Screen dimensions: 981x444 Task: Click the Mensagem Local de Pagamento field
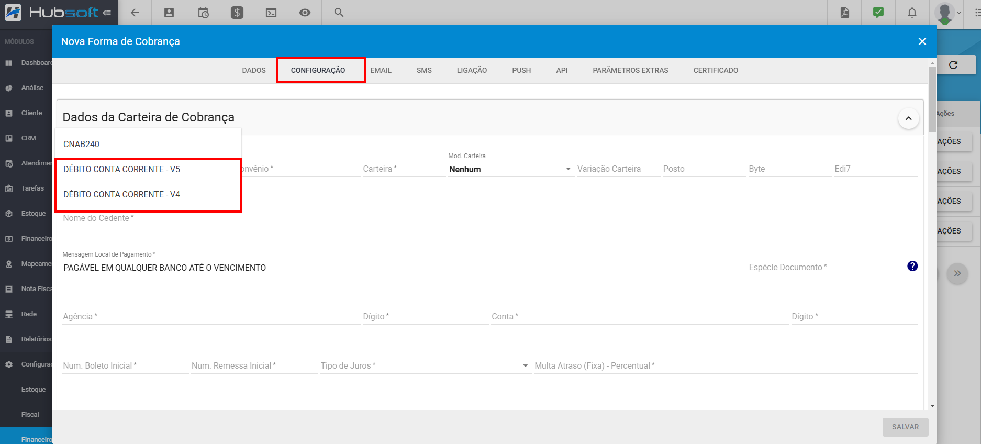point(404,268)
